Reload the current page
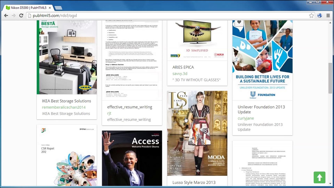This screenshot has width=334, height=188. [21, 16]
